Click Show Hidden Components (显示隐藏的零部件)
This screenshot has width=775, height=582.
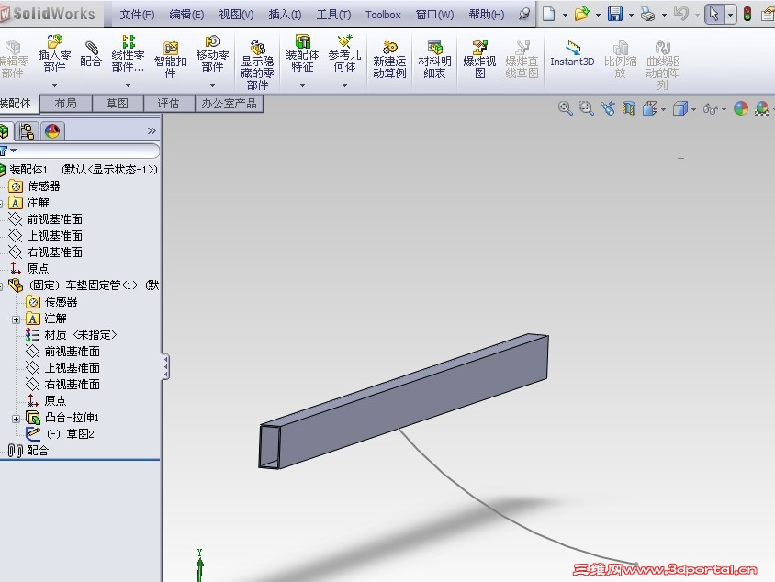click(257, 65)
